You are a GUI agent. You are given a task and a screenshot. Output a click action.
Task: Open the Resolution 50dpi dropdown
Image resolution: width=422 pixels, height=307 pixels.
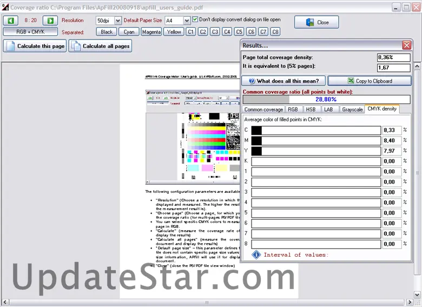click(x=117, y=21)
